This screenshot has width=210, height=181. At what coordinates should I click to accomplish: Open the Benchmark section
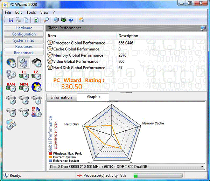(x=24, y=53)
